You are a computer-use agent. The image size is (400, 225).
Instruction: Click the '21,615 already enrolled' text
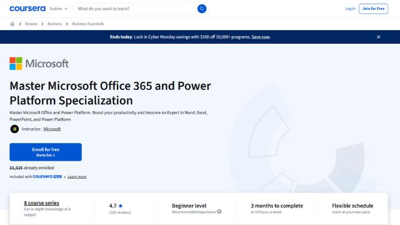click(32, 168)
